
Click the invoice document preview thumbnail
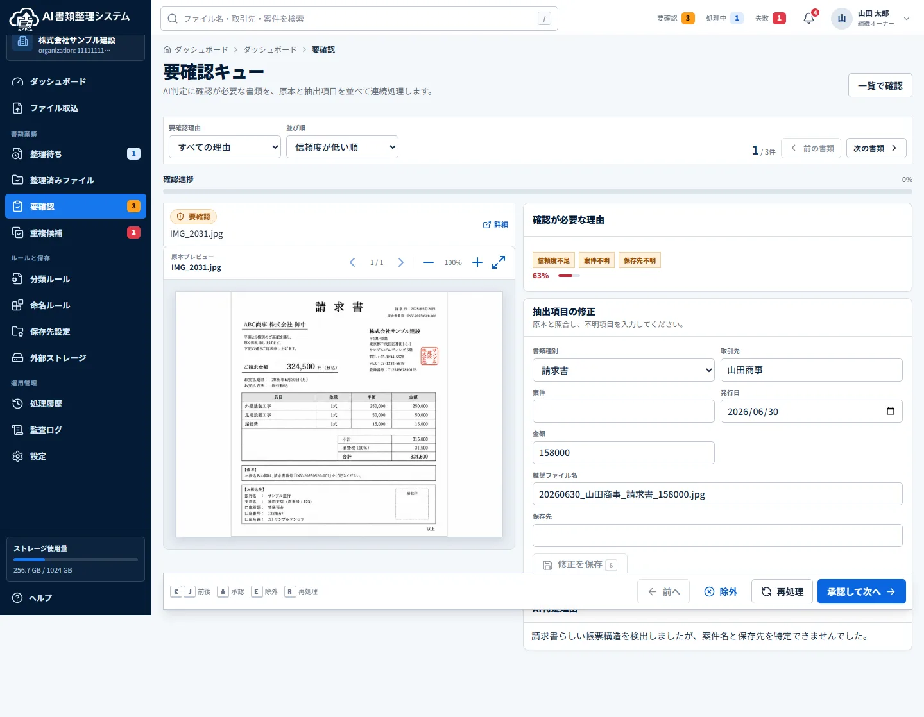[x=339, y=414]
